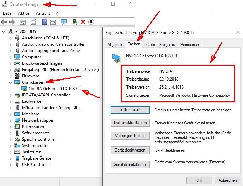The height and width of the screenshot is (186, 243).
Task: Click the Forward arrow toolbar icon
Action: (12, 22)
